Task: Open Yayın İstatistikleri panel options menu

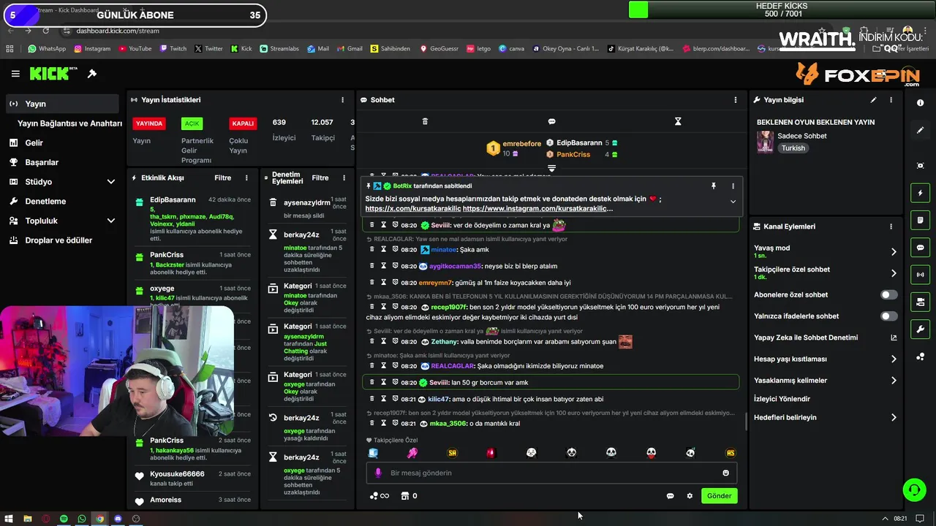Action: point(342,100)
